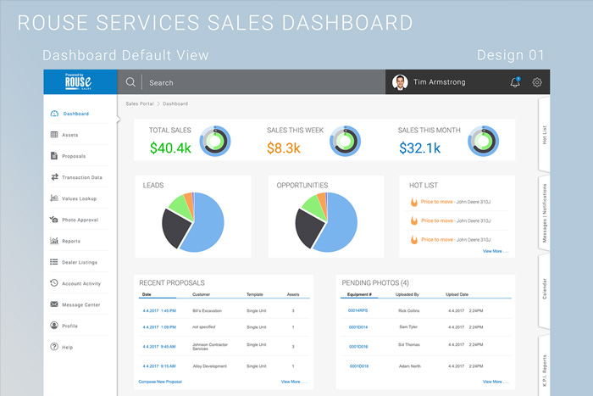Click the $32.1k monthly sales value

420,148
